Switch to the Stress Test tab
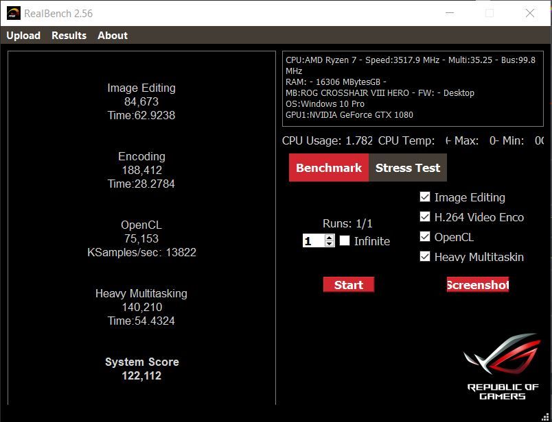The image size is (552, 422). click(408, 168)
